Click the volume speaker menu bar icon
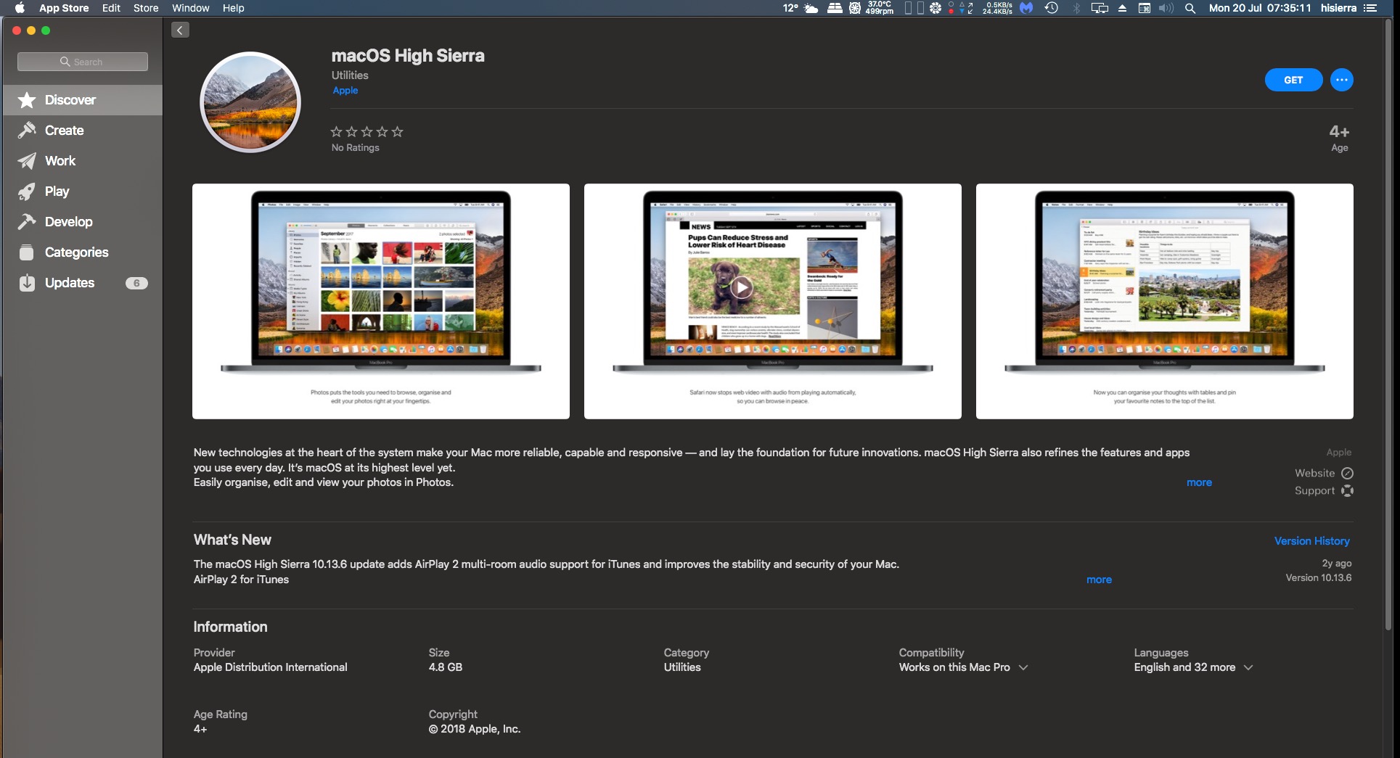The height and width of the screenshot is (758, 1400). pos(1166,8)
